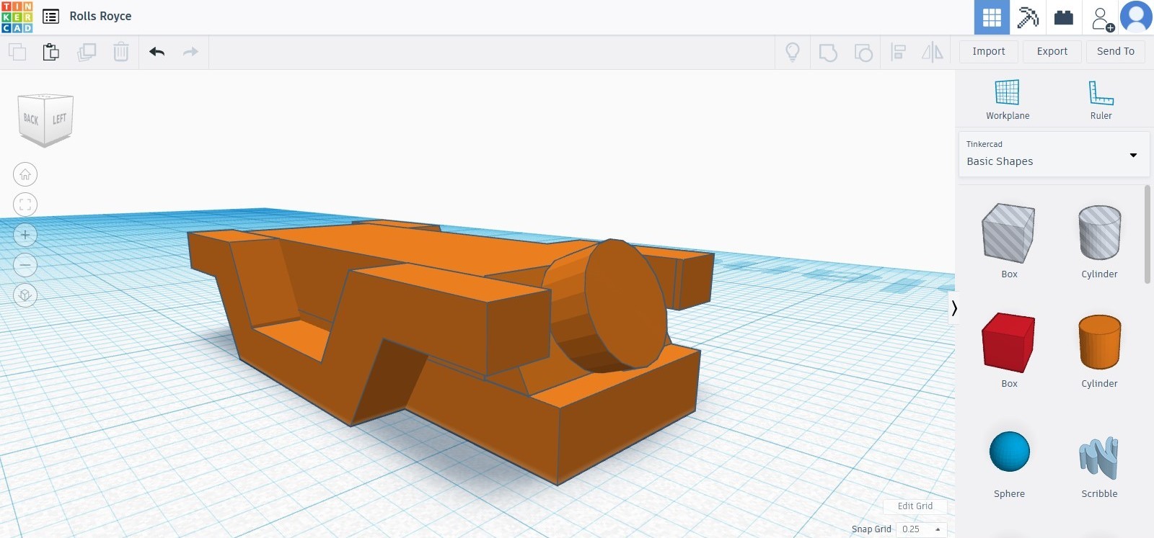Open the Bricks mode
This screenshot has height=538, width=1154.
pos(1064,17)
